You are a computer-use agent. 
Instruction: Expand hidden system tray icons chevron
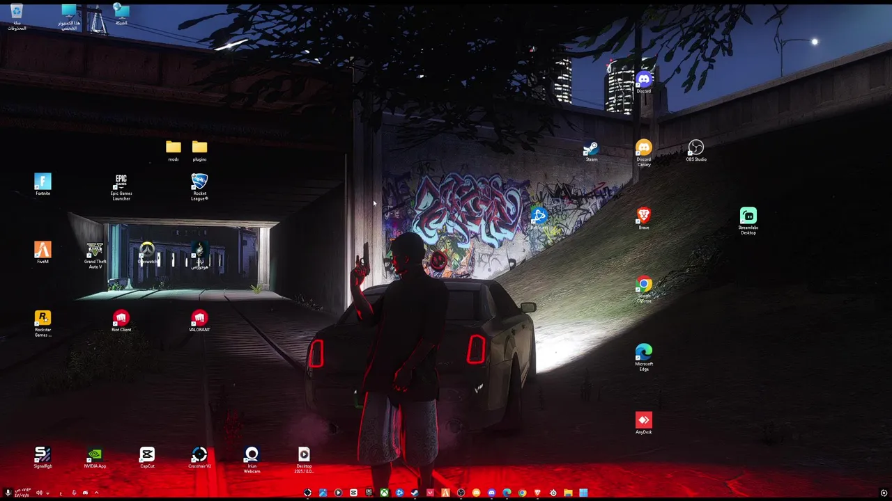(x=96, y=493)
